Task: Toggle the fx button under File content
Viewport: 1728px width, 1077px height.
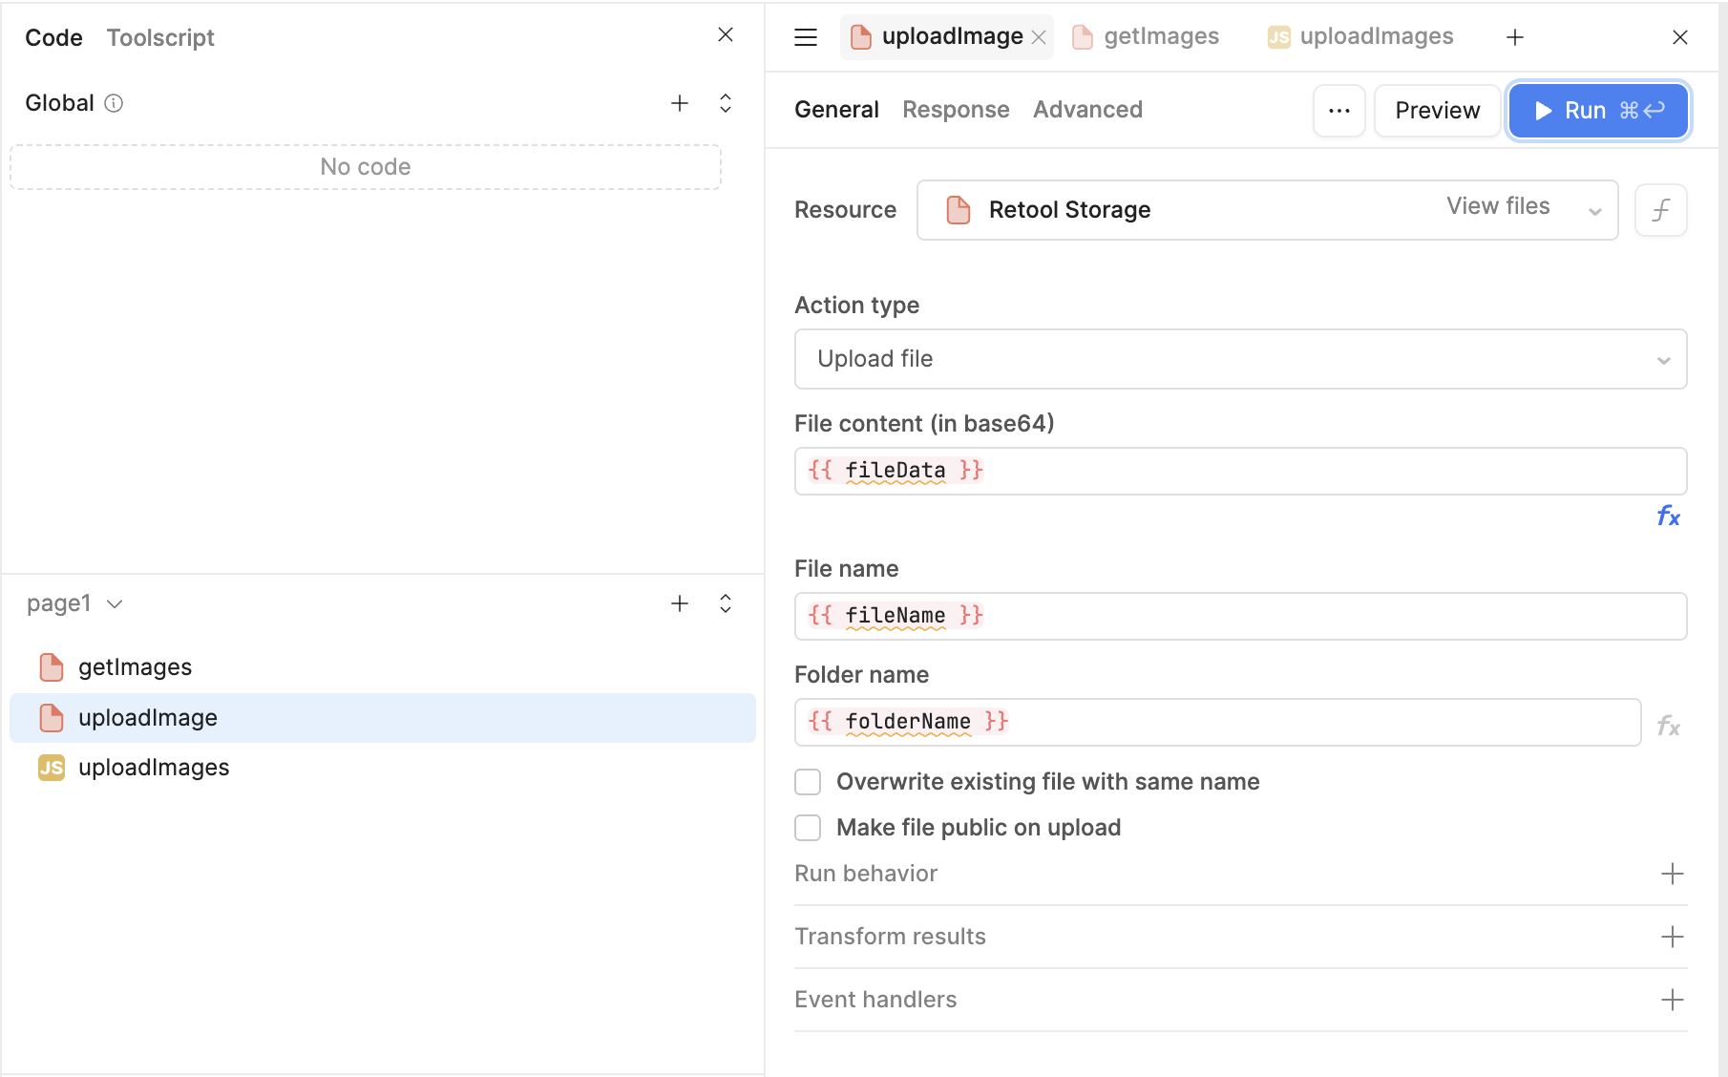Action: 1668,517
